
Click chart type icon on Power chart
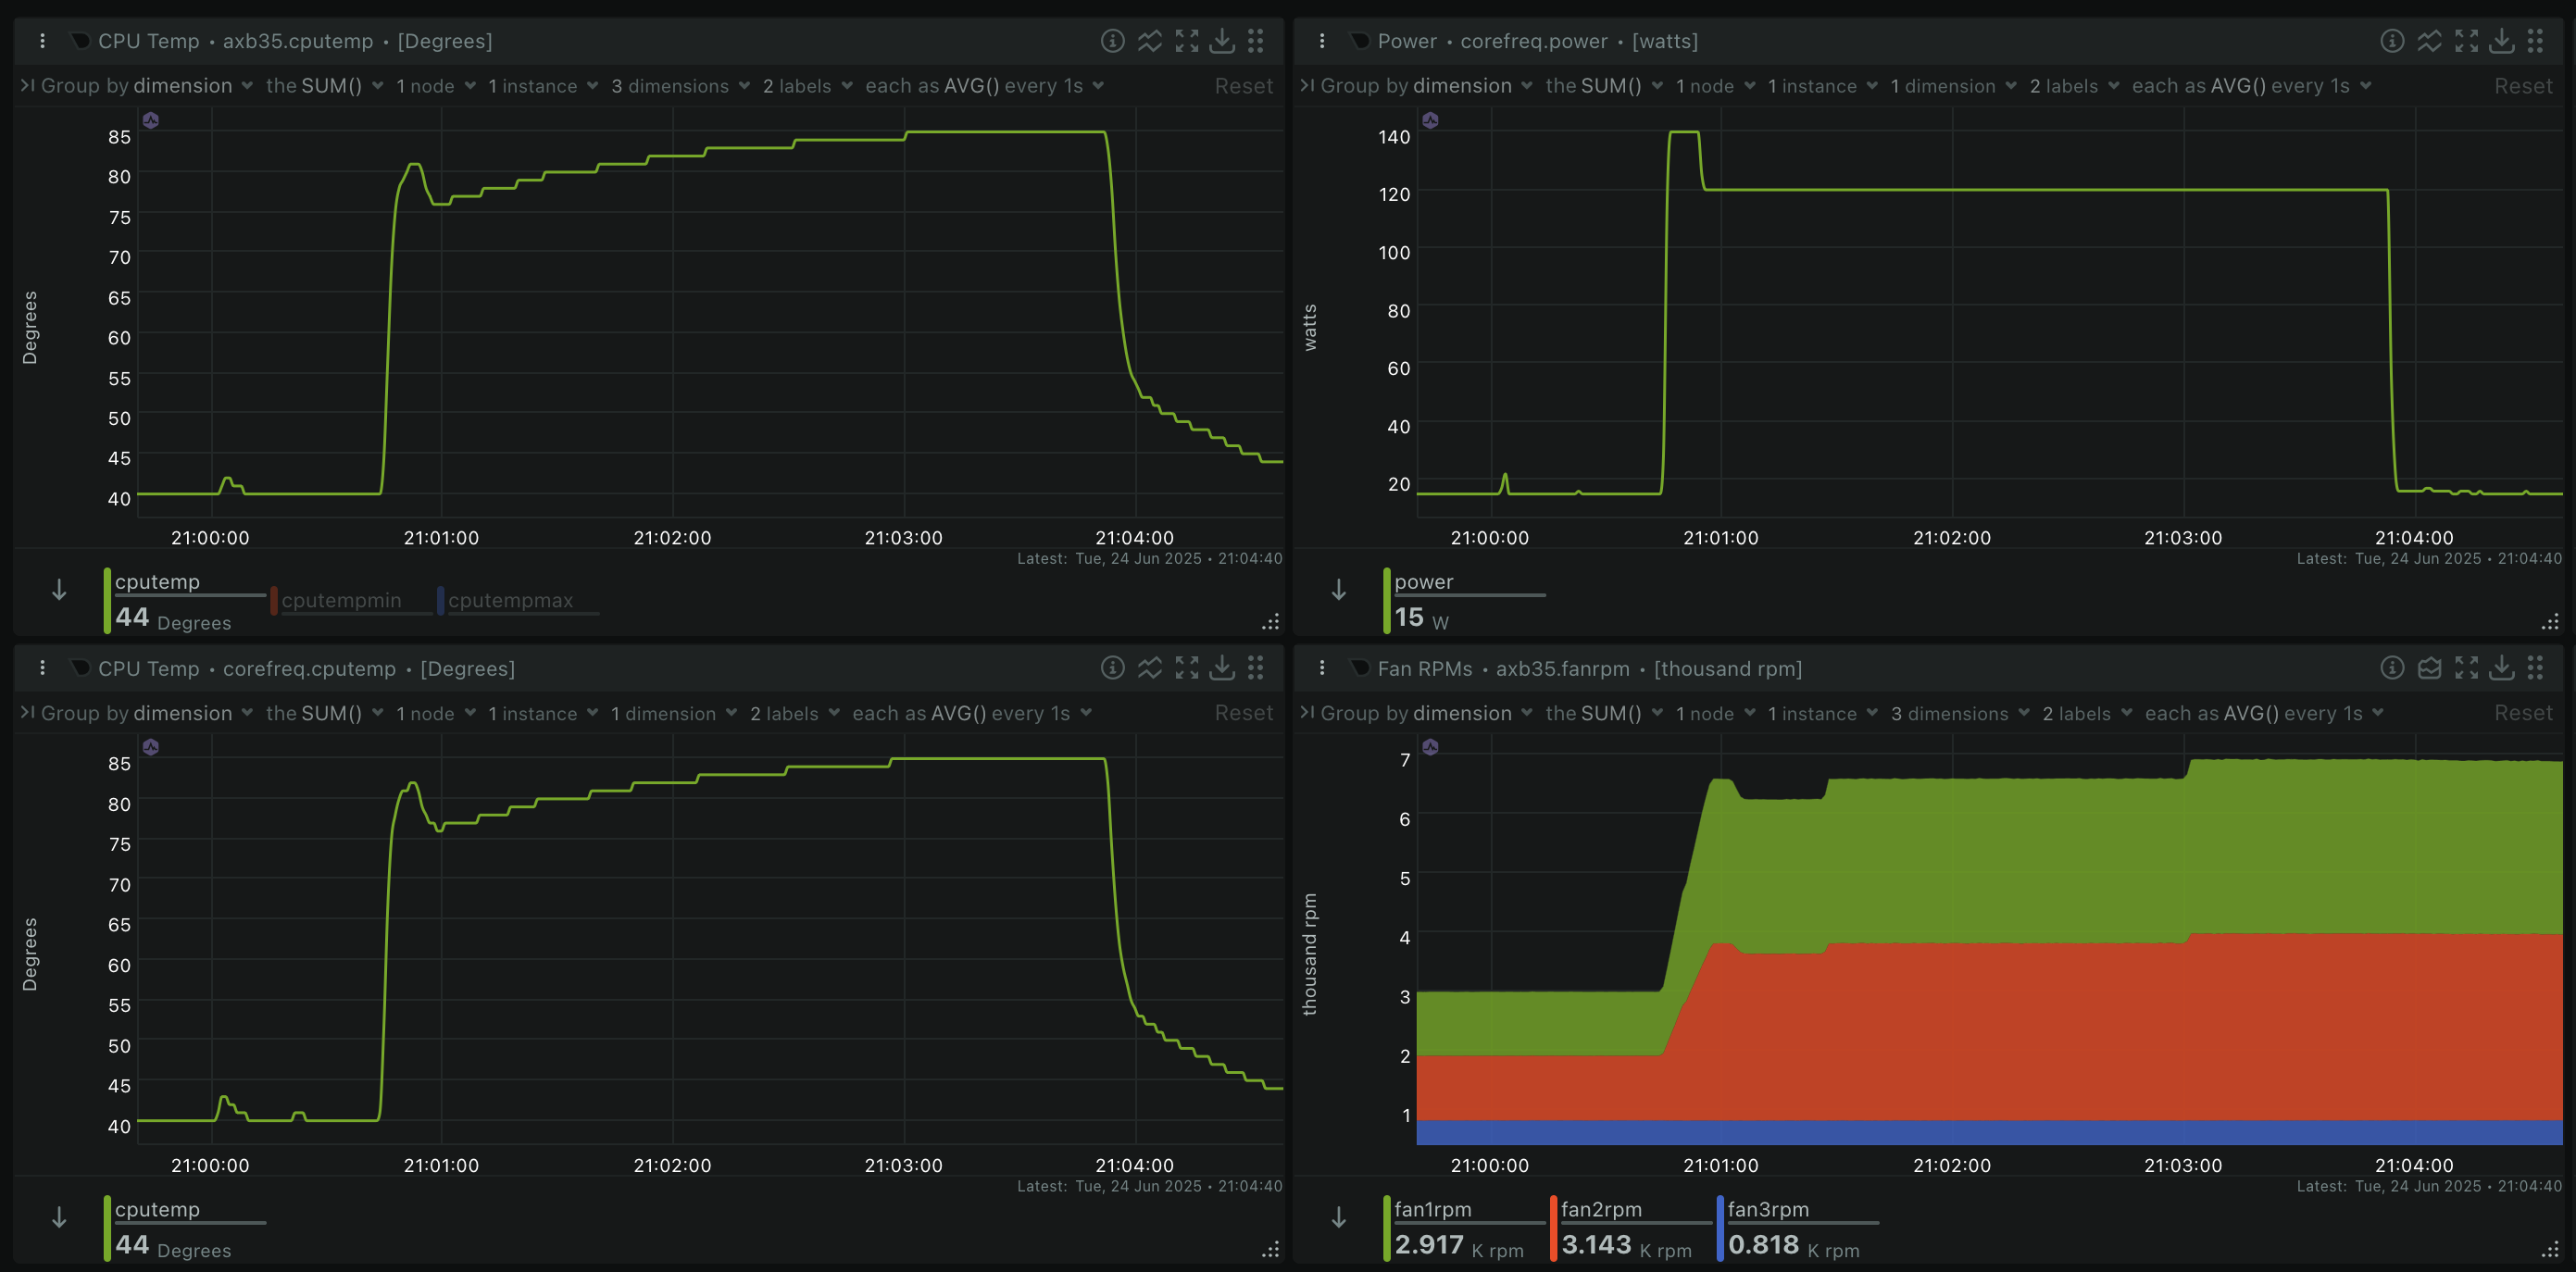click(2429, 41)
